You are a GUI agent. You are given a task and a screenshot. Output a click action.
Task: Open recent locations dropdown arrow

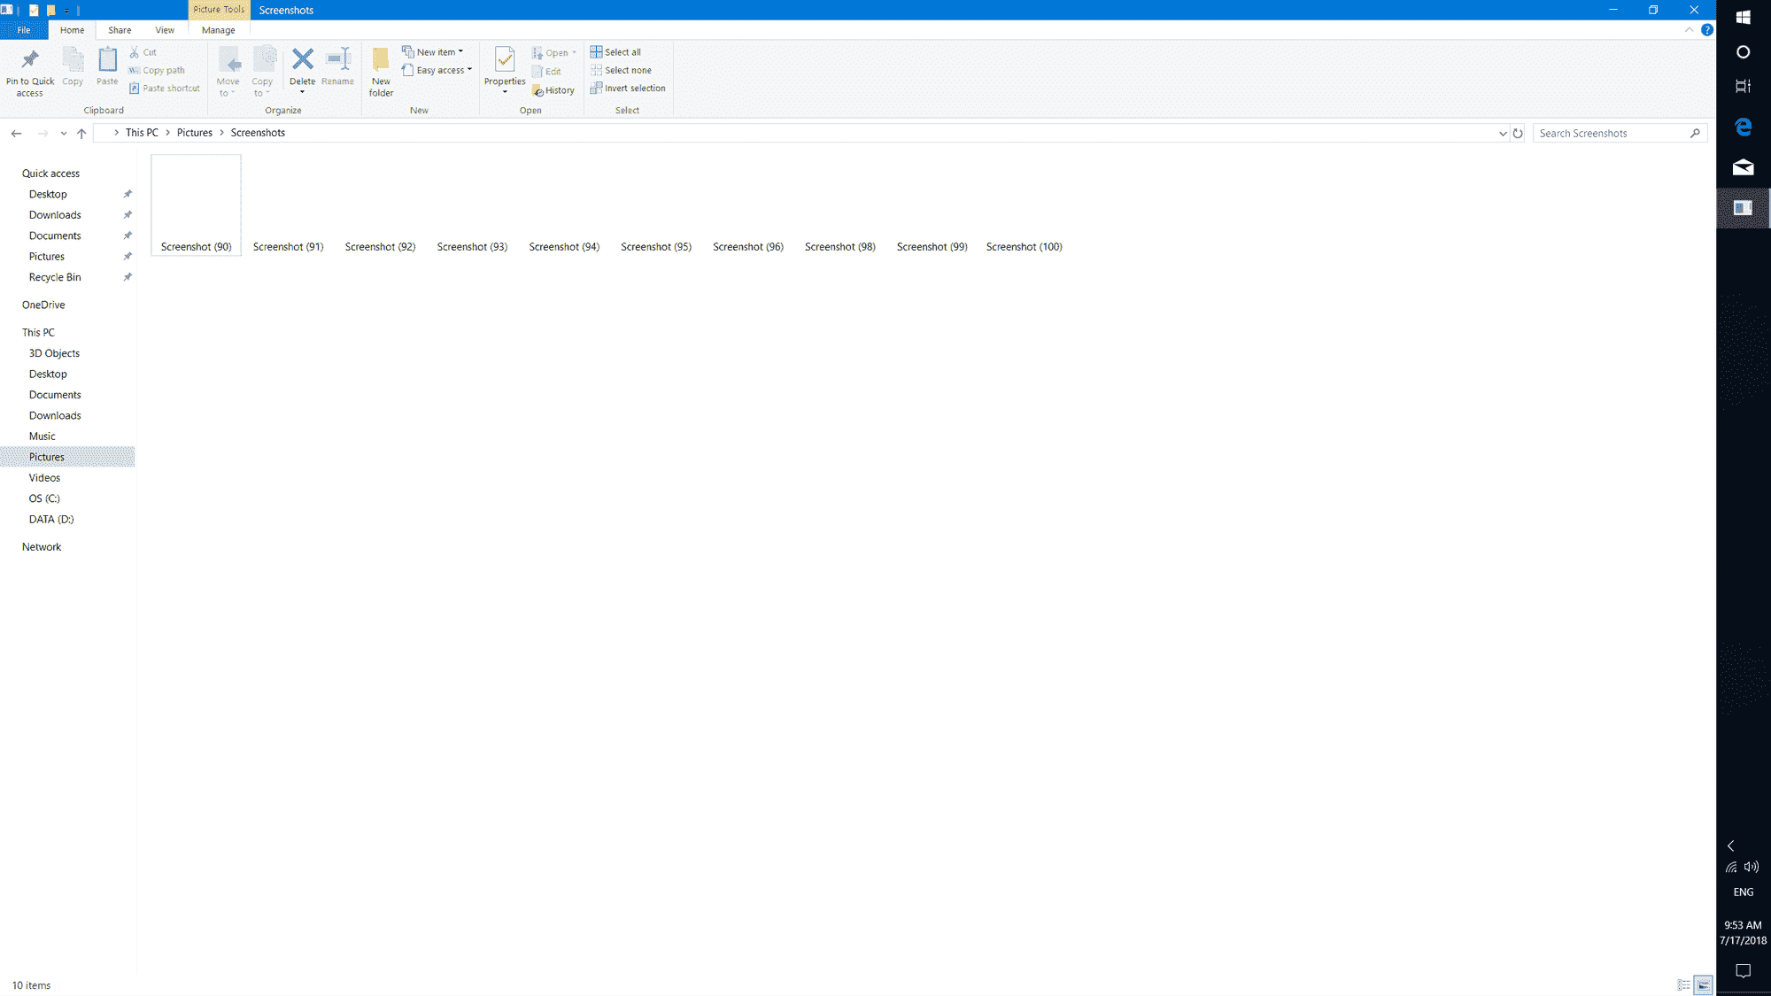[64, 133]
